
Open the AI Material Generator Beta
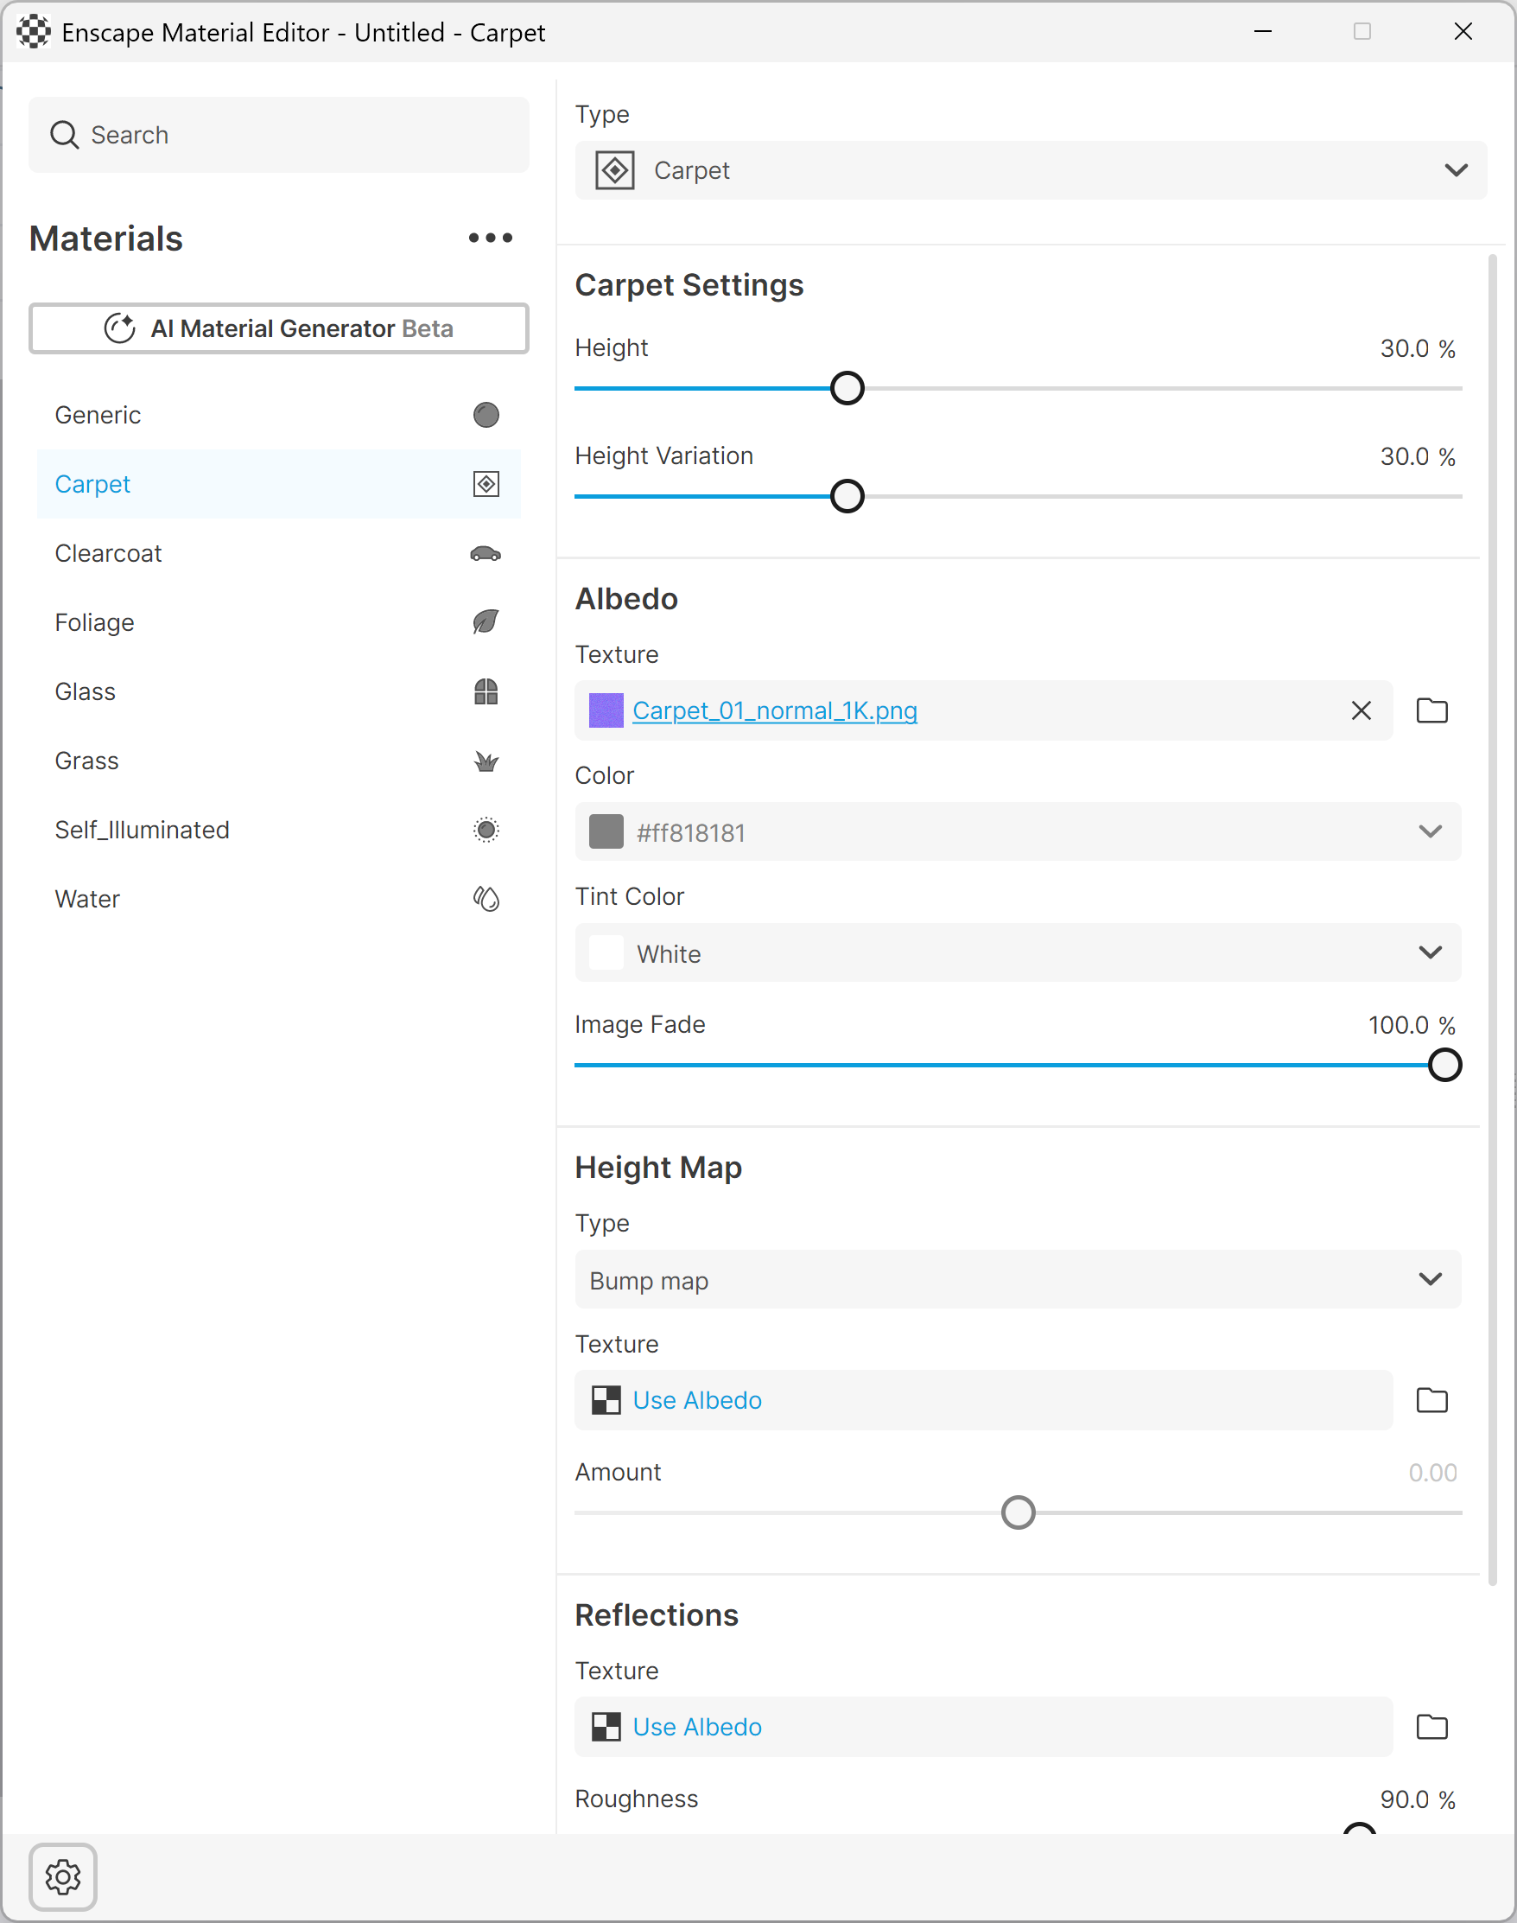tap(279, 328)
